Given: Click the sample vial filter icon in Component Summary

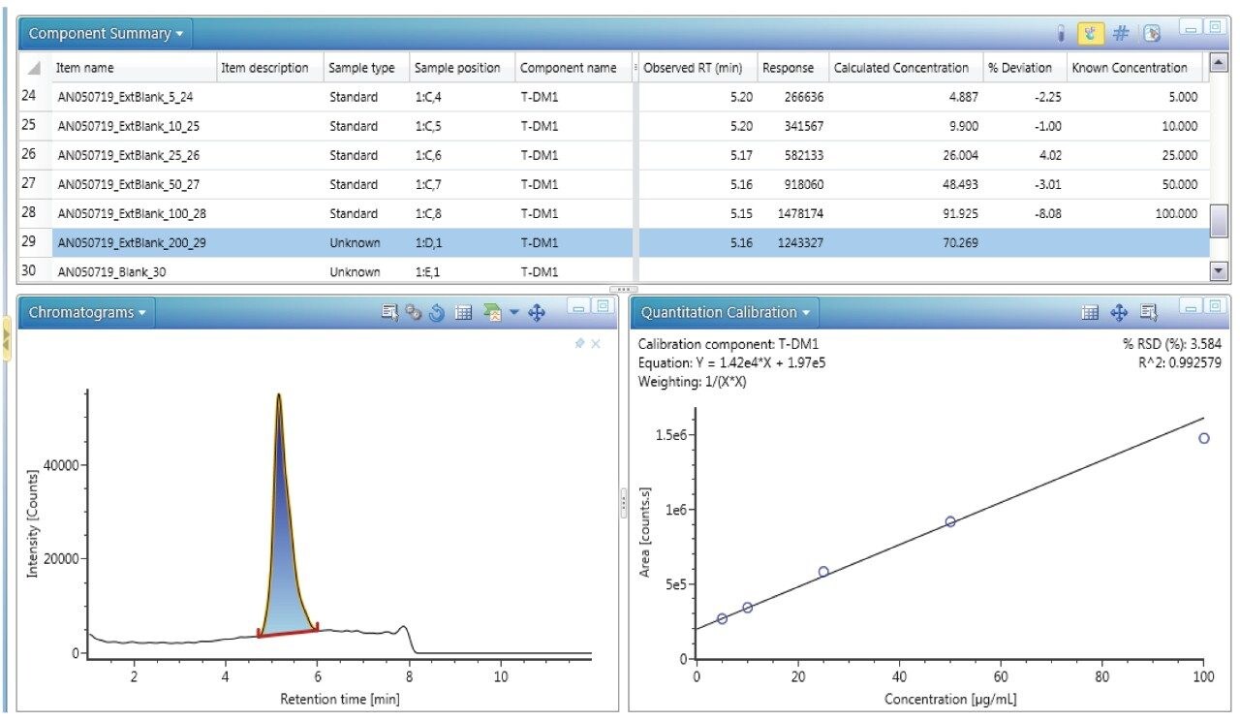Looking at the screenshot, I should tap(1062, 34).
